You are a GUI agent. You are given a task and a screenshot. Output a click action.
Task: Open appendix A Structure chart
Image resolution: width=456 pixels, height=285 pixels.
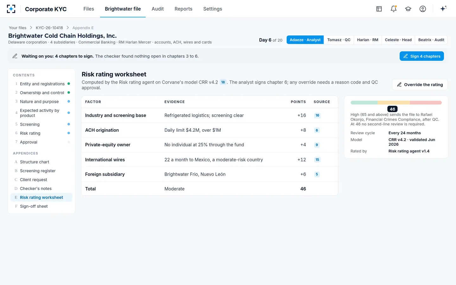pyautogui.click(x=41, y=162)
